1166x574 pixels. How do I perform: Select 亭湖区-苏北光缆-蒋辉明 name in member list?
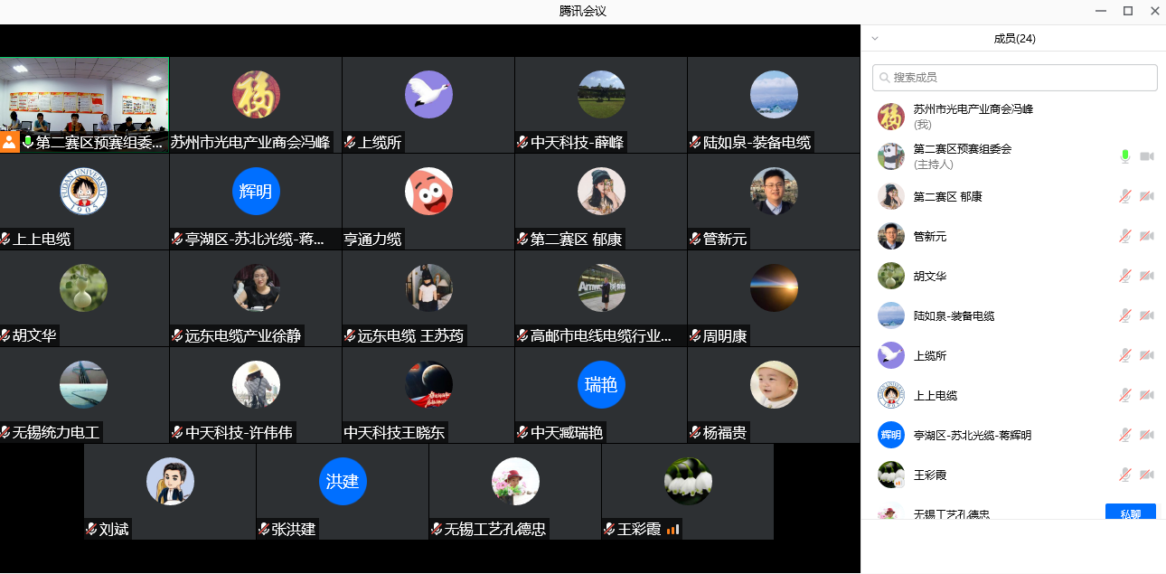pos(972,435)
